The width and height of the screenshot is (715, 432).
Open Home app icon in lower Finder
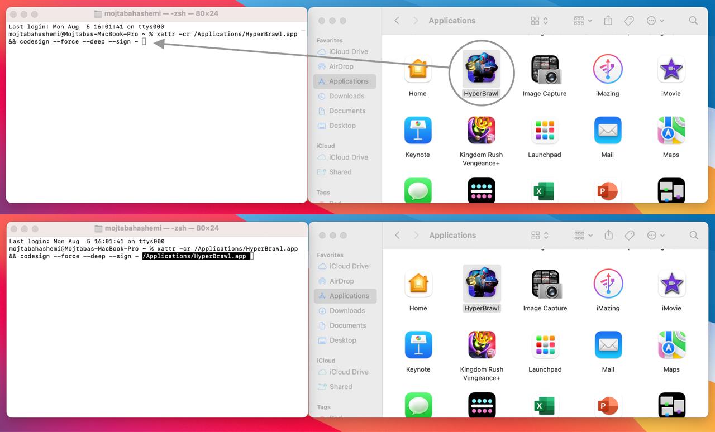pos(418,284)
